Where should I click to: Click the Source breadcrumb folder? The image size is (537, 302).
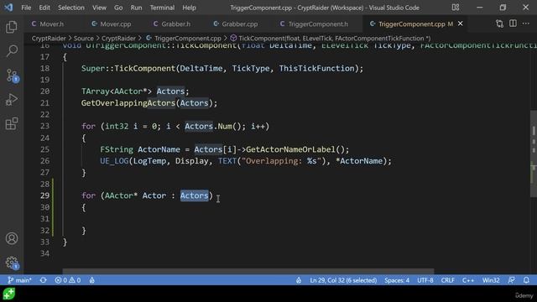84,39
